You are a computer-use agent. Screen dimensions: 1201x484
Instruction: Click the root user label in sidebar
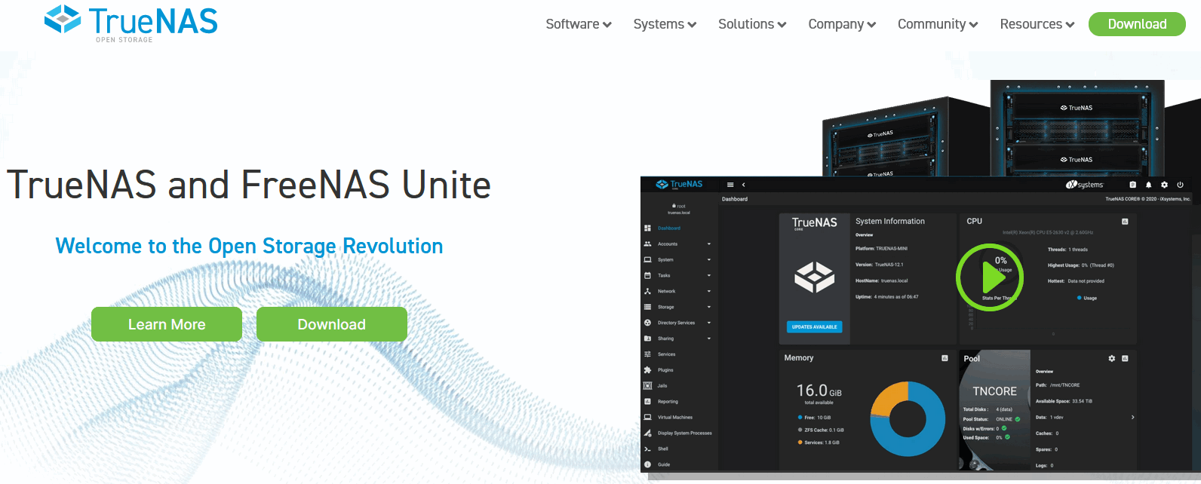pos(679,206)
